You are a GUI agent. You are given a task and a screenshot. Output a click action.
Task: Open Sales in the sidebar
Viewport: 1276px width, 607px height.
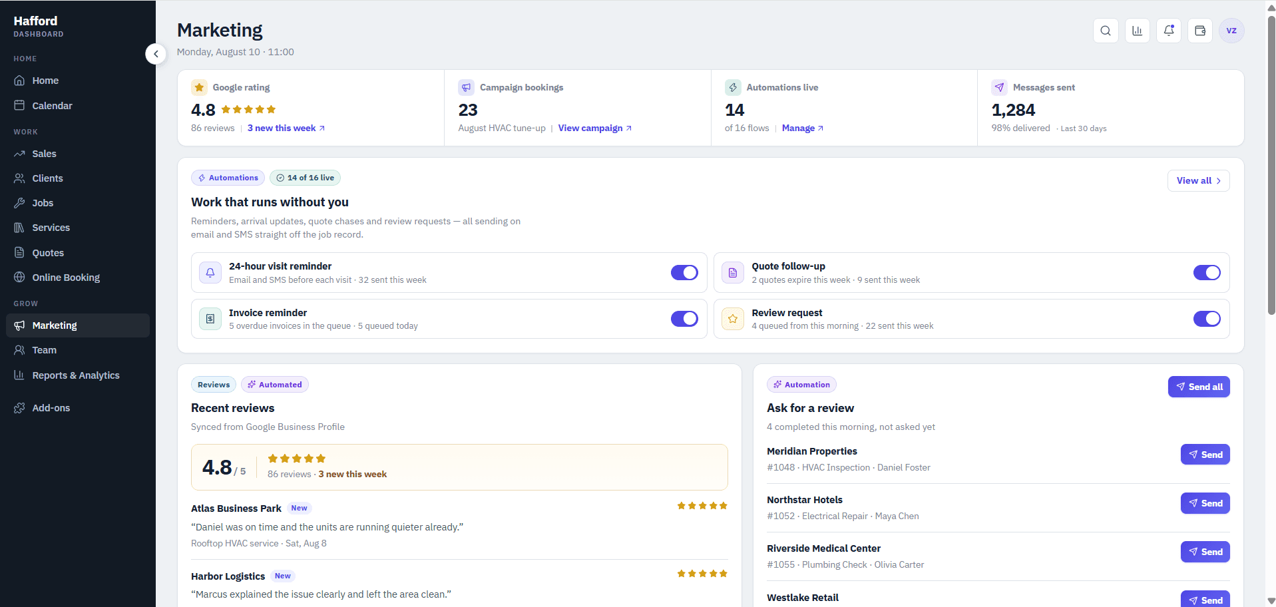pos(78,154)
